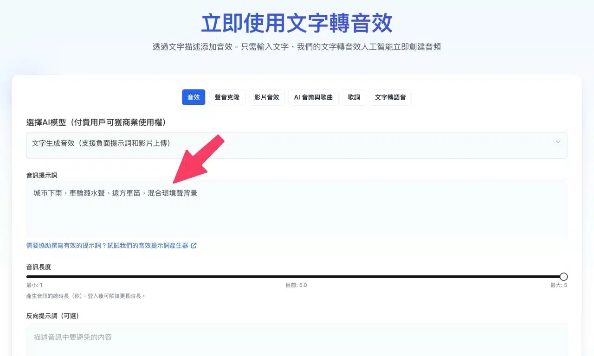Switch to the 聲音克隆 tab

(x=227, y=97)
